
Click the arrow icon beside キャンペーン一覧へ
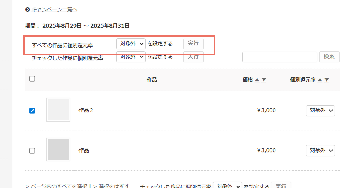point(28,9)
